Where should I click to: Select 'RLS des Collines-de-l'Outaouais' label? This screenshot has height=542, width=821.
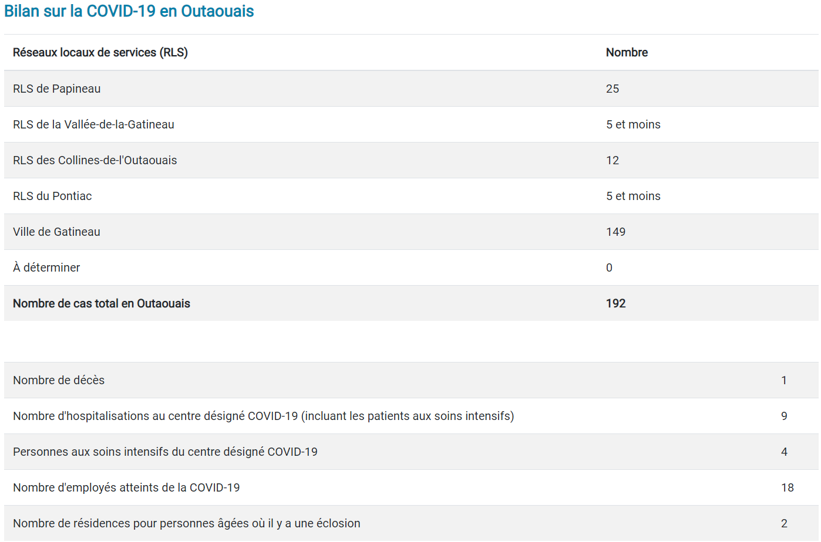[95, 160]
